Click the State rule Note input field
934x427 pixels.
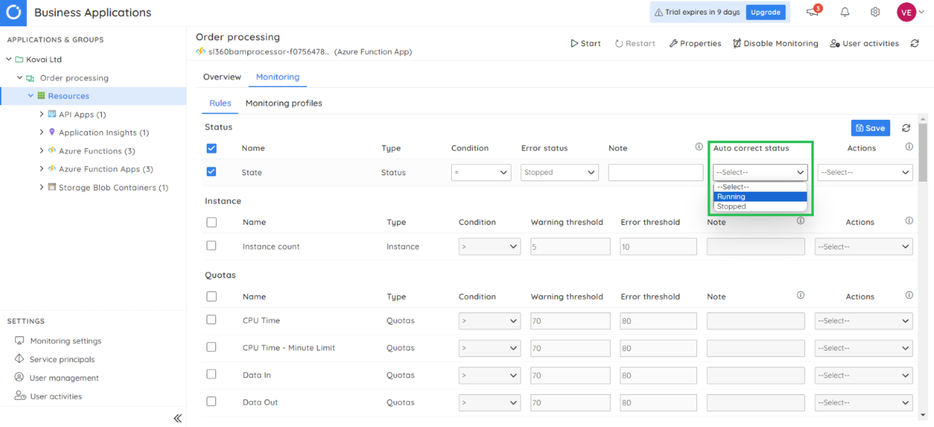[x=656, y=172]
